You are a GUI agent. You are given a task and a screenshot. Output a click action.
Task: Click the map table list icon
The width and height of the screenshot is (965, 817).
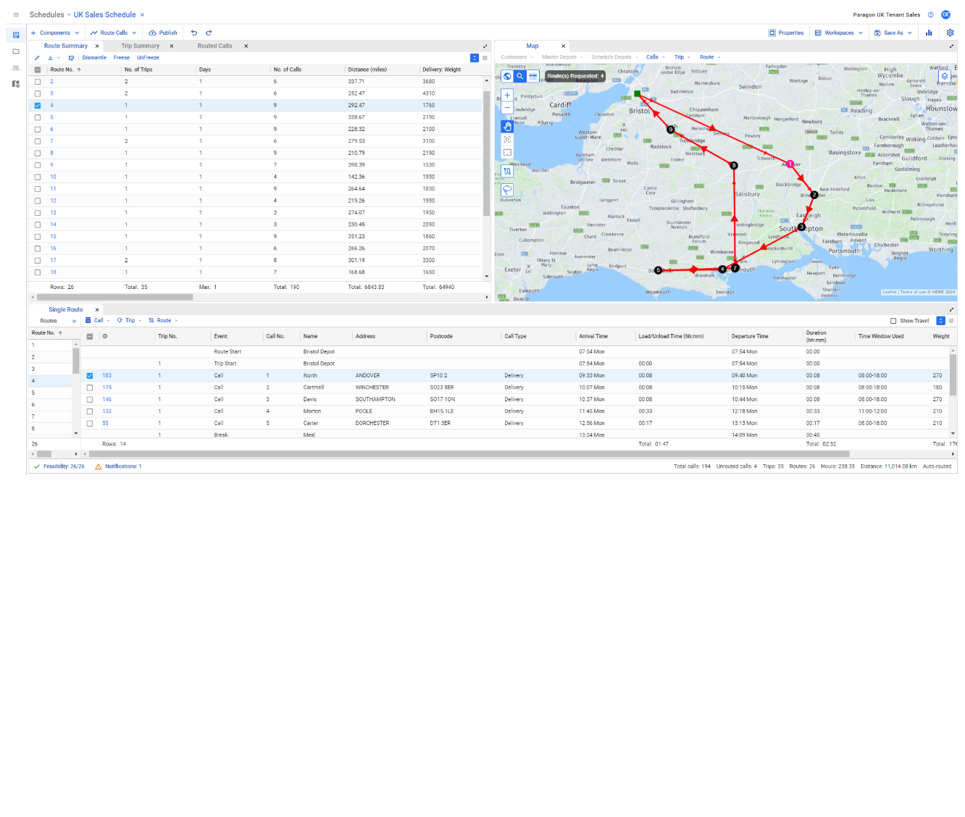tap(533, 76)
